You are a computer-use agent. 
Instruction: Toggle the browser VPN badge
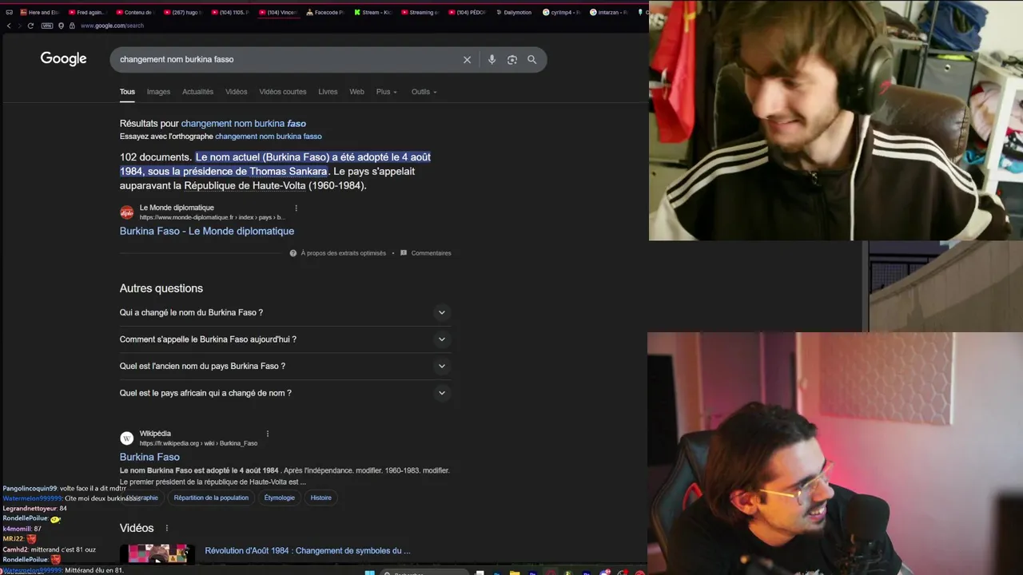(47, 26)
